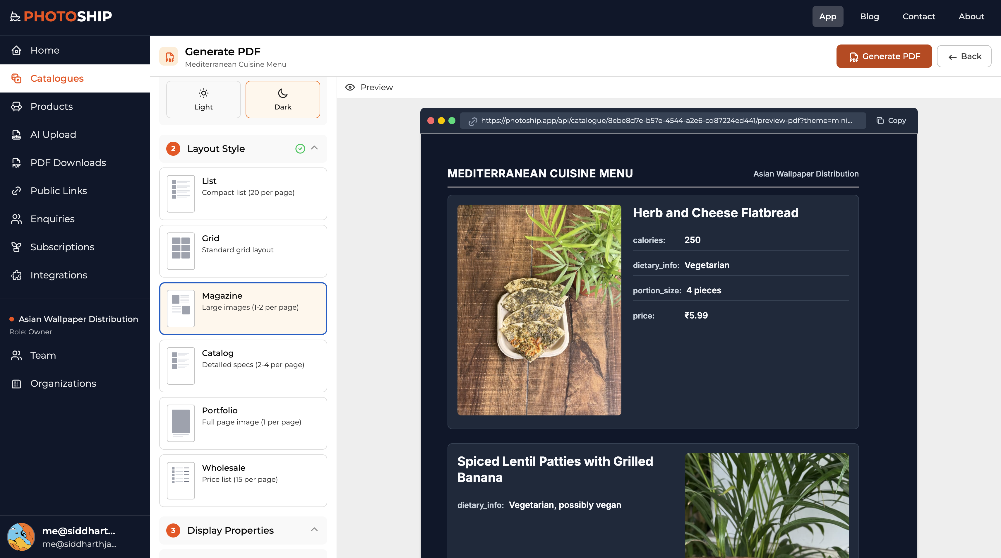Collapse the Layout Style section
This screenshot has height=558, width=1001.
tap(314, 148)
